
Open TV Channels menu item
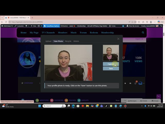[48, 33]
